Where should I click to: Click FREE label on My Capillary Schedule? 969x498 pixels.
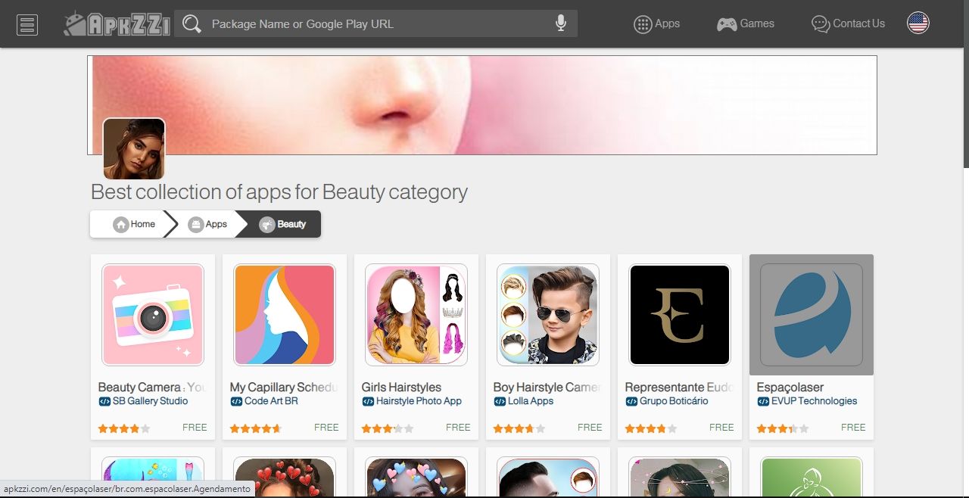tap(326, 428)
